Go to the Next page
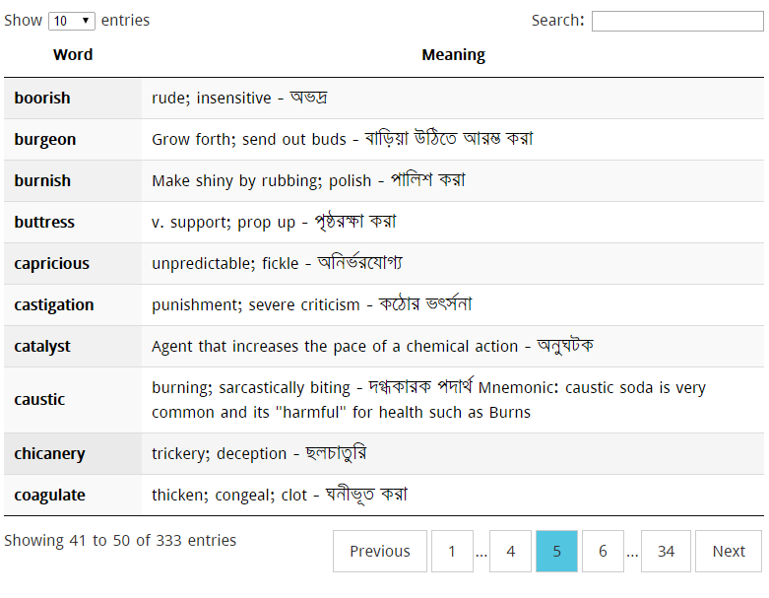 pos(729,551)
